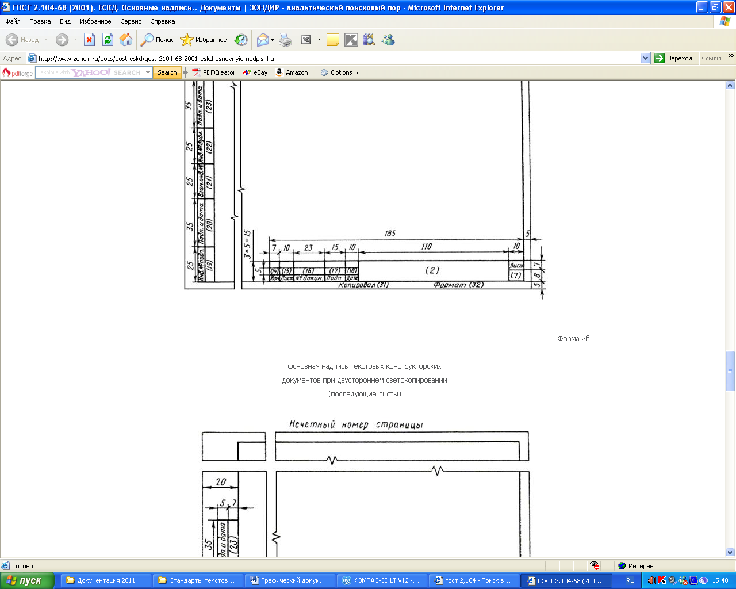Screen dimensions: 736x589
Task: Go back with the Назад button
Action: 22,40
